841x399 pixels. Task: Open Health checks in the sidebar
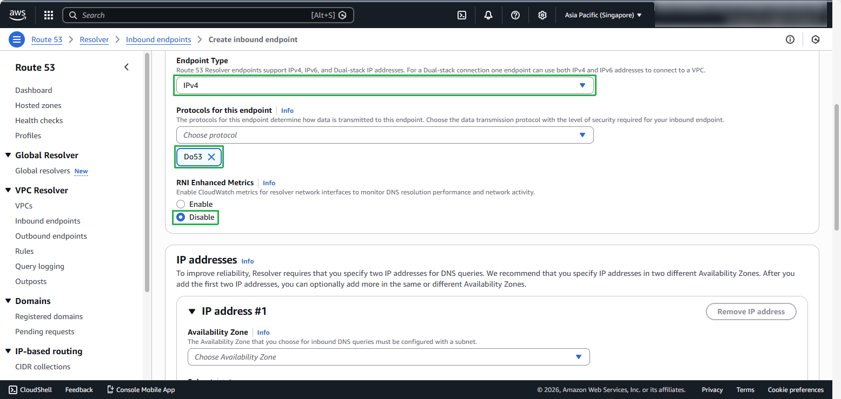point(39,120)
